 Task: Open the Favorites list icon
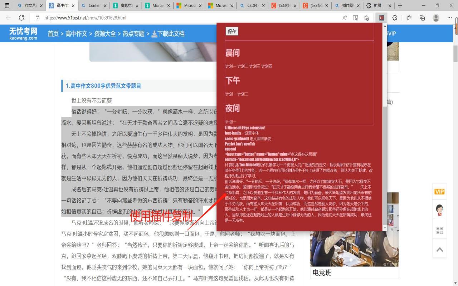(x=409, y=18)
